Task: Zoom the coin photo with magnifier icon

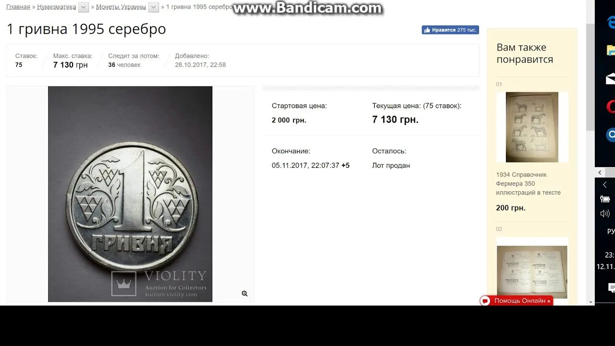Action: [245, 293]
